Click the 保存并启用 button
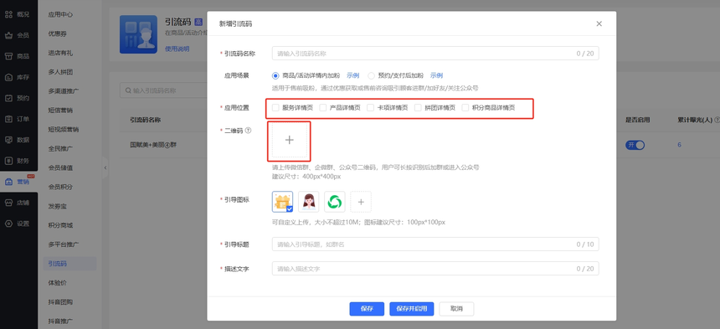Screen dimensions: 720x329 411,309
